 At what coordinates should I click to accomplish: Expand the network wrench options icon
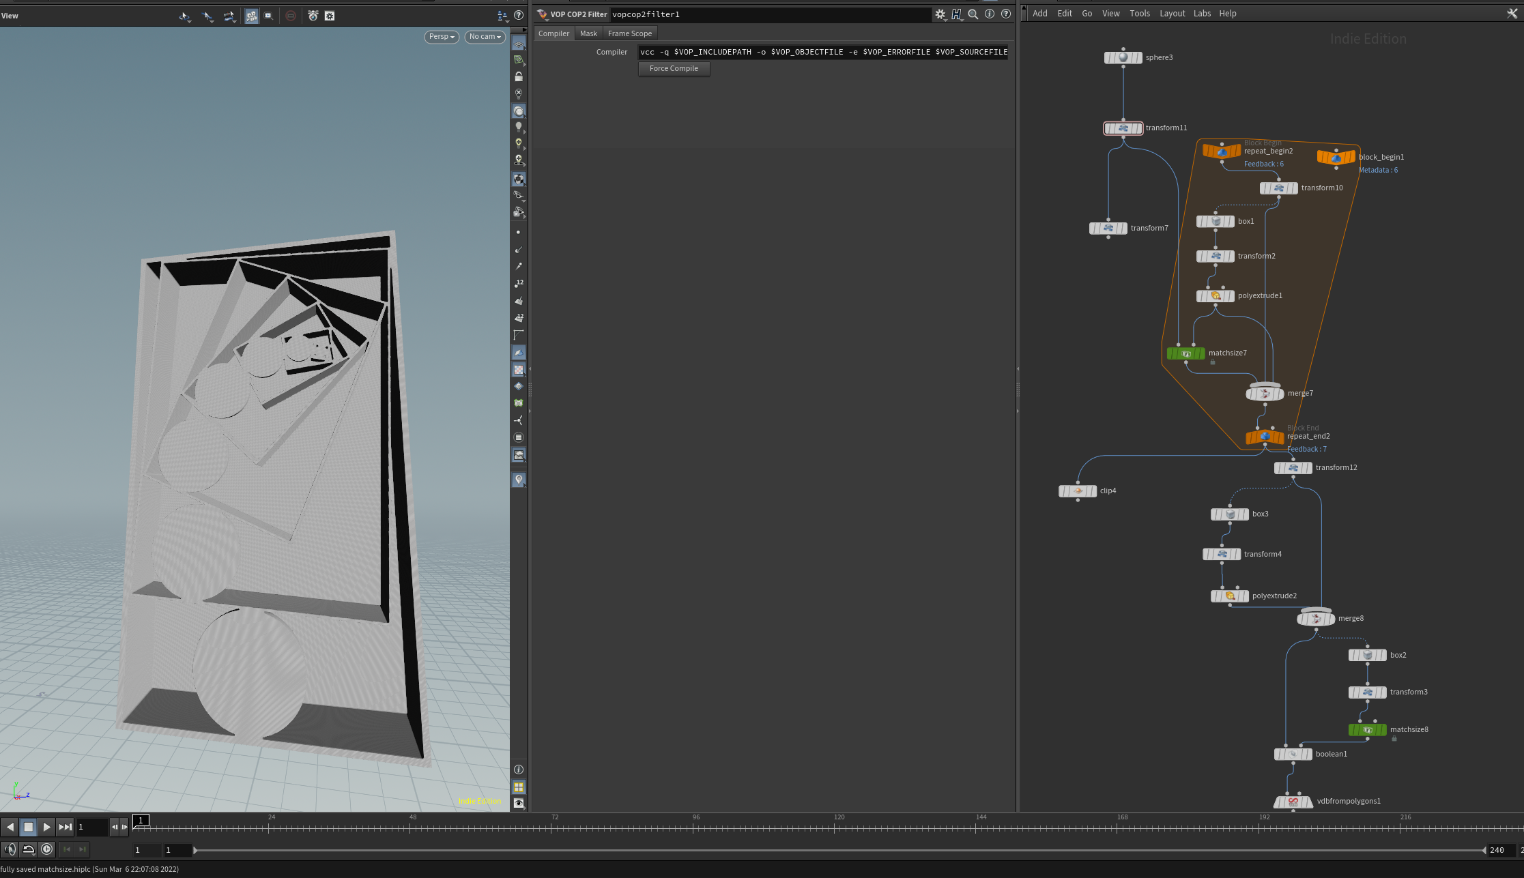click(1512, 13)
